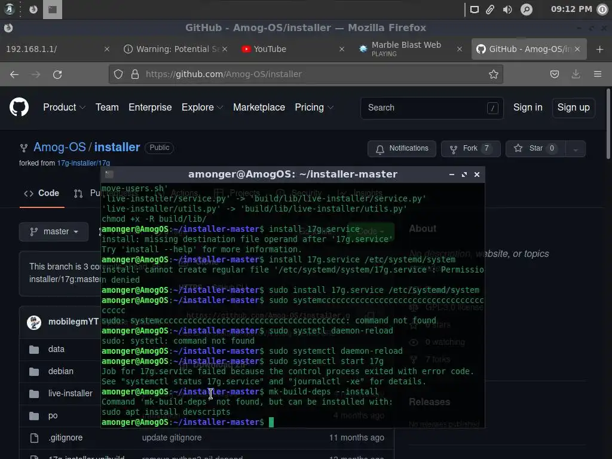
Task: Open a new tab with the plus icon
Action: click(600, 49)
